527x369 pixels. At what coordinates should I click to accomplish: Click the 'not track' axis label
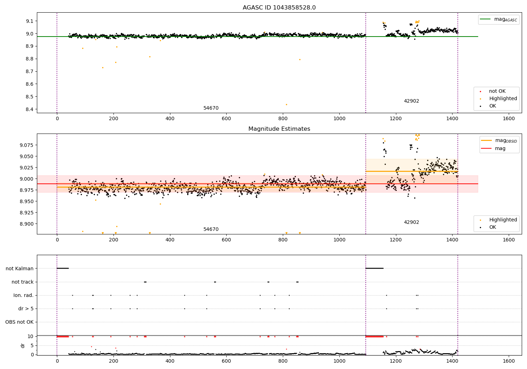[x=22, y=282]
